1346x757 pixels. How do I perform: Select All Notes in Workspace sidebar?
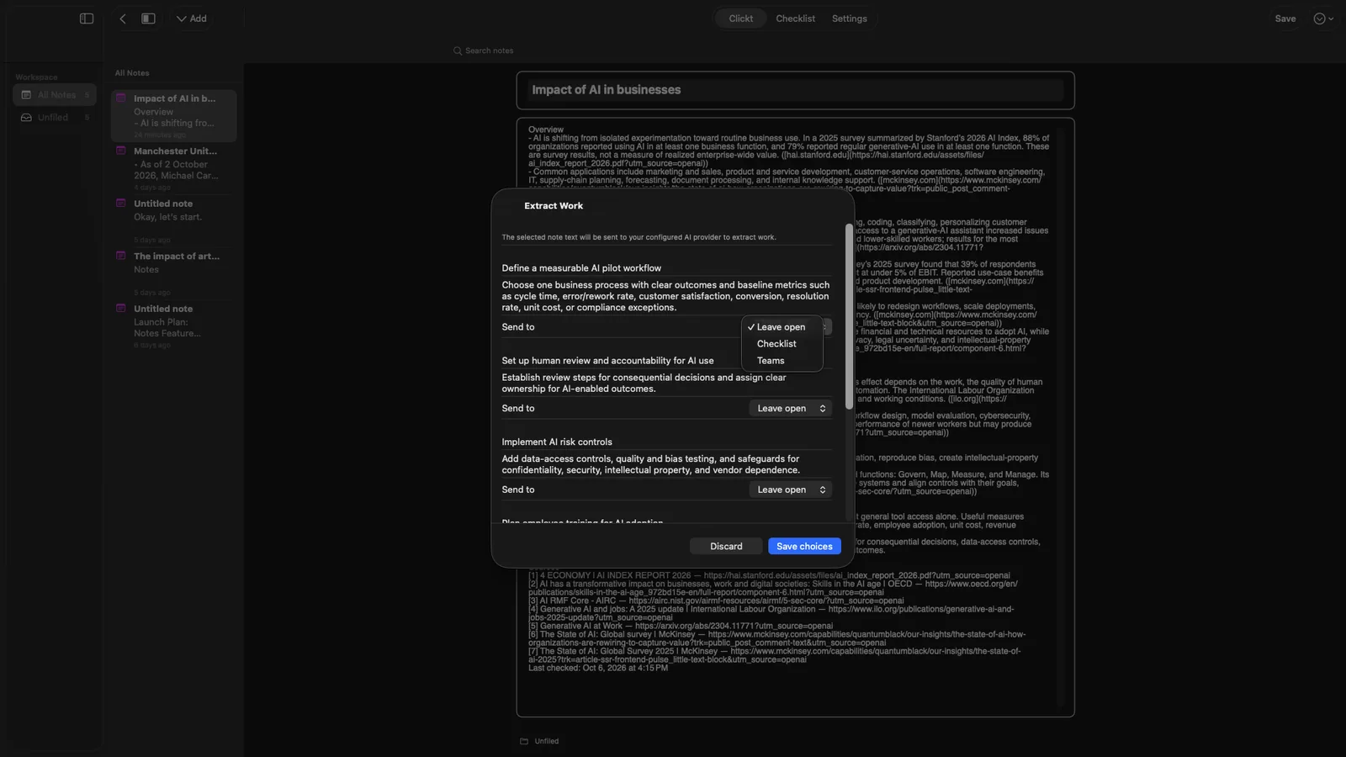click(55, 95)
